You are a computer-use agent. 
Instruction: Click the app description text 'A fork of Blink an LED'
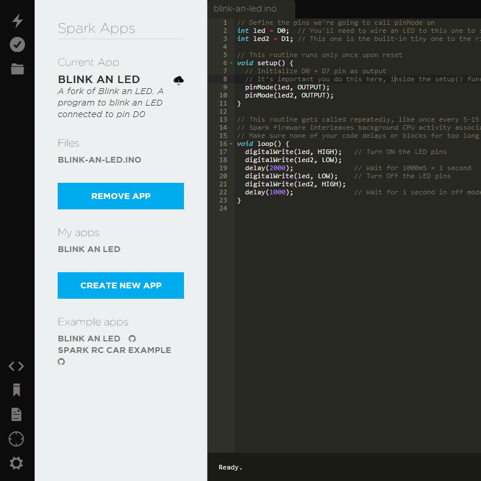point(110,103)
